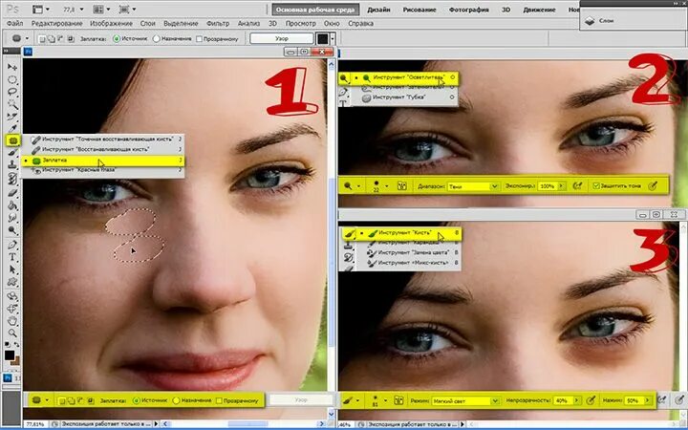Select the Eyedropper tool
Image resolution: width=688 pixels, height=430 pixels.
12,129
